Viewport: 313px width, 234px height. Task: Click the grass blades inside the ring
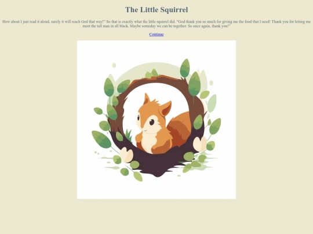point(128,135)
